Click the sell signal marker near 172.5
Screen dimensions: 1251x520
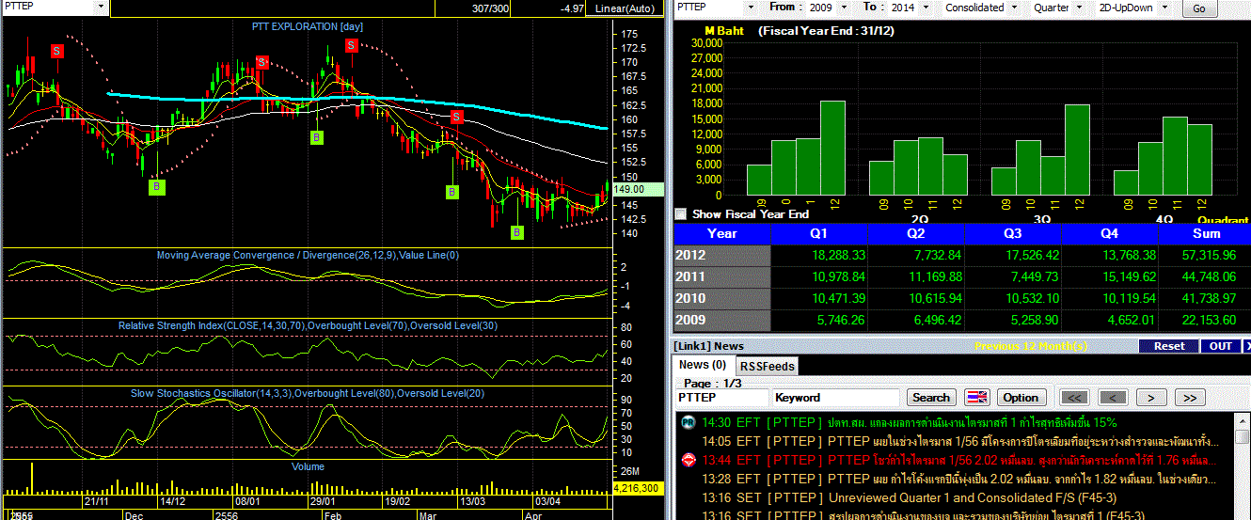click(x=351, y=45)
